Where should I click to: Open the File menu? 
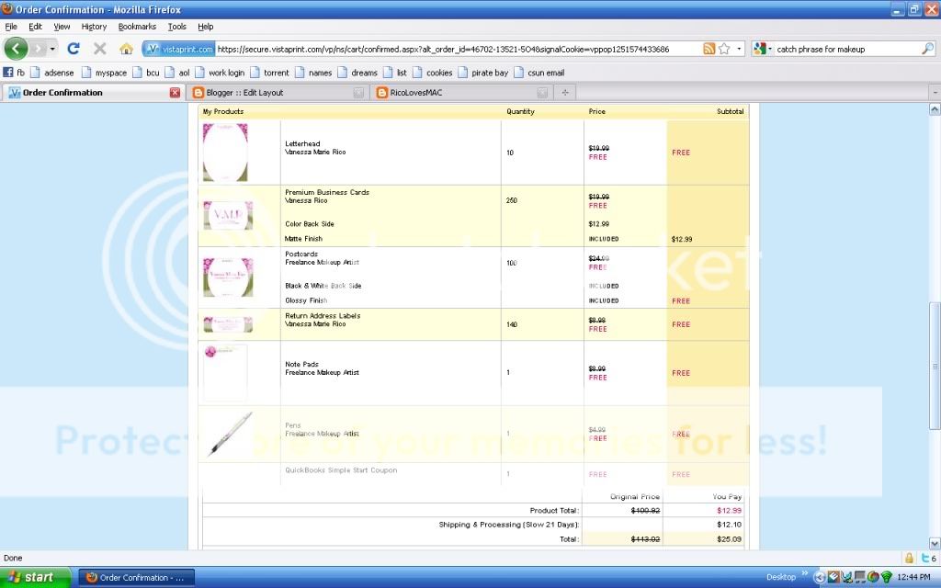11,27
